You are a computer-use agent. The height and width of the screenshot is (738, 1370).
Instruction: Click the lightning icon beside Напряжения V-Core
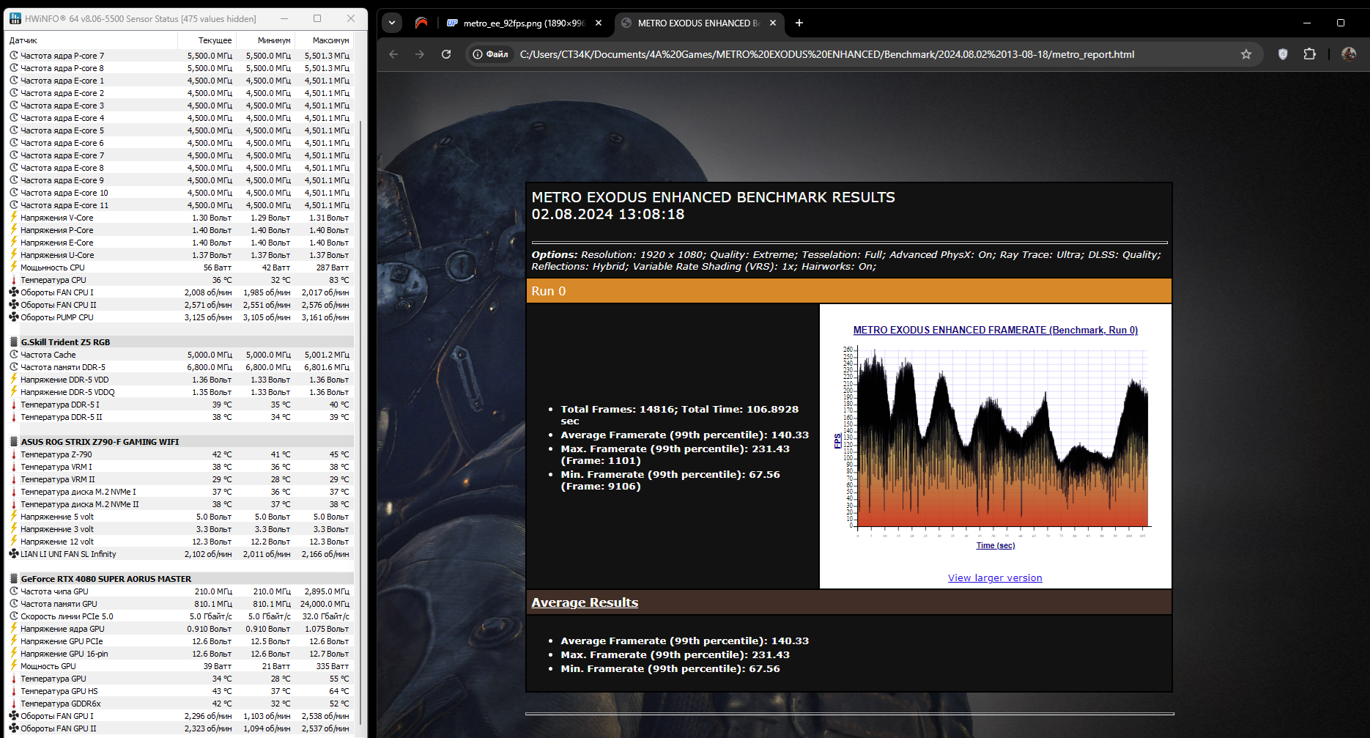14,218
